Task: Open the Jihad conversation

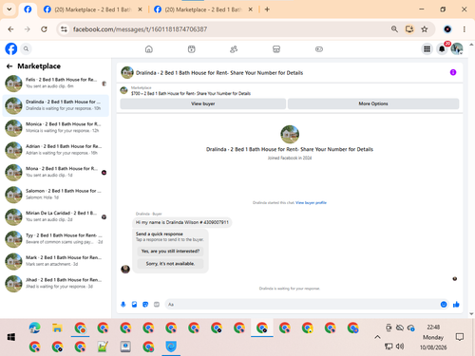Action: (x=56, y=283)
